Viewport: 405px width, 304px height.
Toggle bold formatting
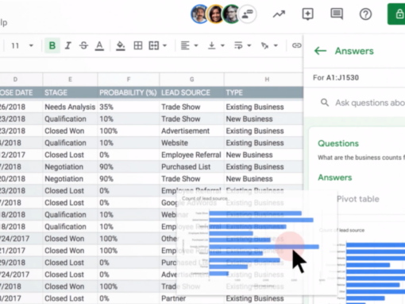click(x=52, y=45)
